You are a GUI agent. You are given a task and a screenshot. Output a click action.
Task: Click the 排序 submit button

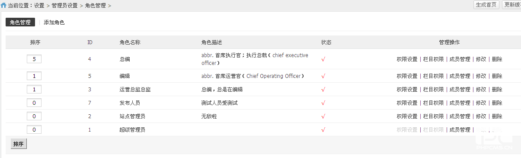[x=19, y=144]
